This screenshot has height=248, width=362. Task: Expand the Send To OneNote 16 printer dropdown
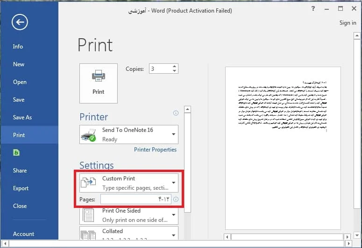coord(173,134)
